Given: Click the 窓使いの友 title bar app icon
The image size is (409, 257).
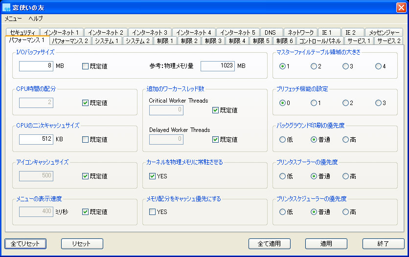Looking at the screenshot, I should coord(7,7).
